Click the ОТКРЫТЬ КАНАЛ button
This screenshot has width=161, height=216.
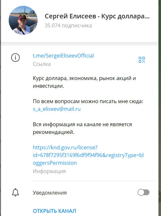[55, 211]
